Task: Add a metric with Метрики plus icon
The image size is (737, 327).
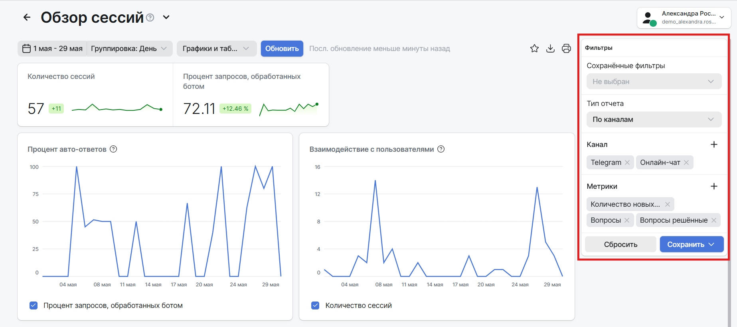Action: (714, 186)
